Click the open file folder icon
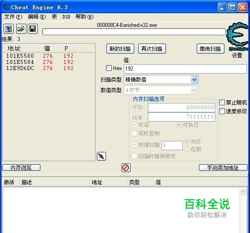 (21, 29)
